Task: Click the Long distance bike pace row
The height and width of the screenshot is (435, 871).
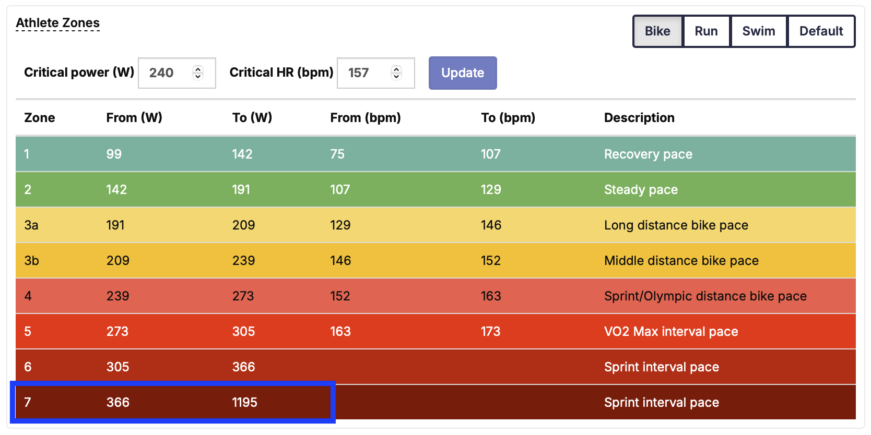Action: [x=435, y=225]
